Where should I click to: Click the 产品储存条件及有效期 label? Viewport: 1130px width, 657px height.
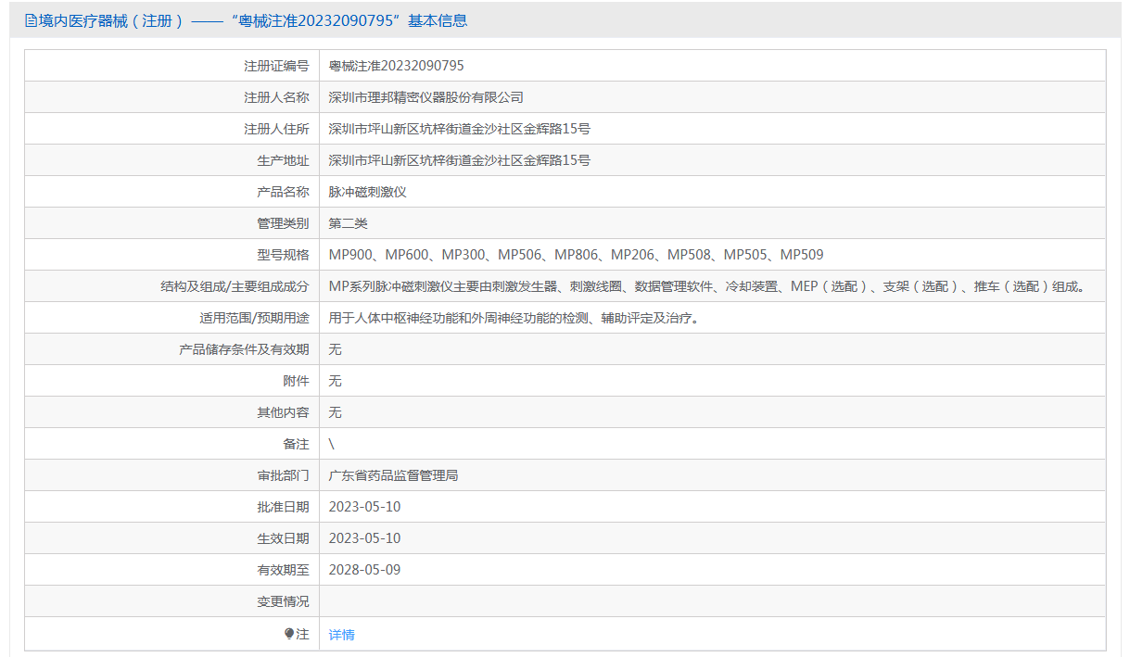click(244, 349)
